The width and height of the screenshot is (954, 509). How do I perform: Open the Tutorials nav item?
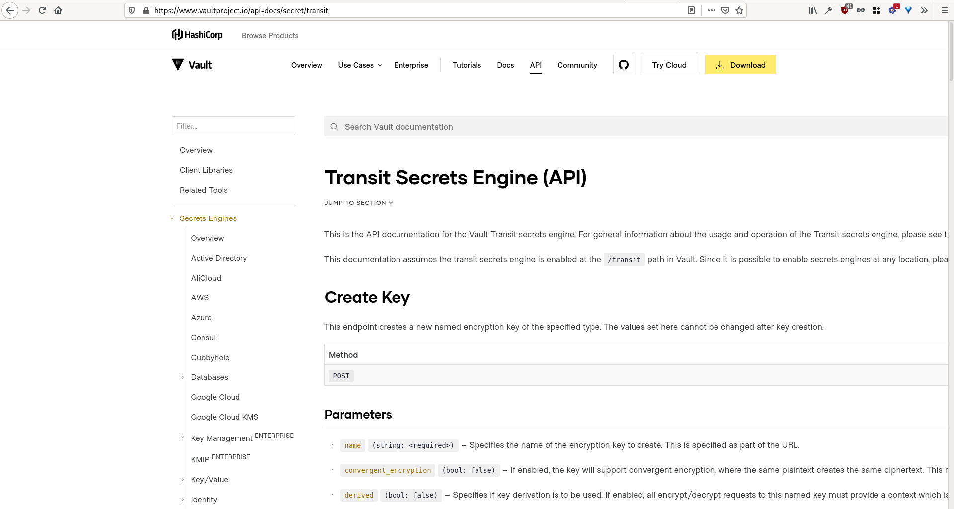467,65
